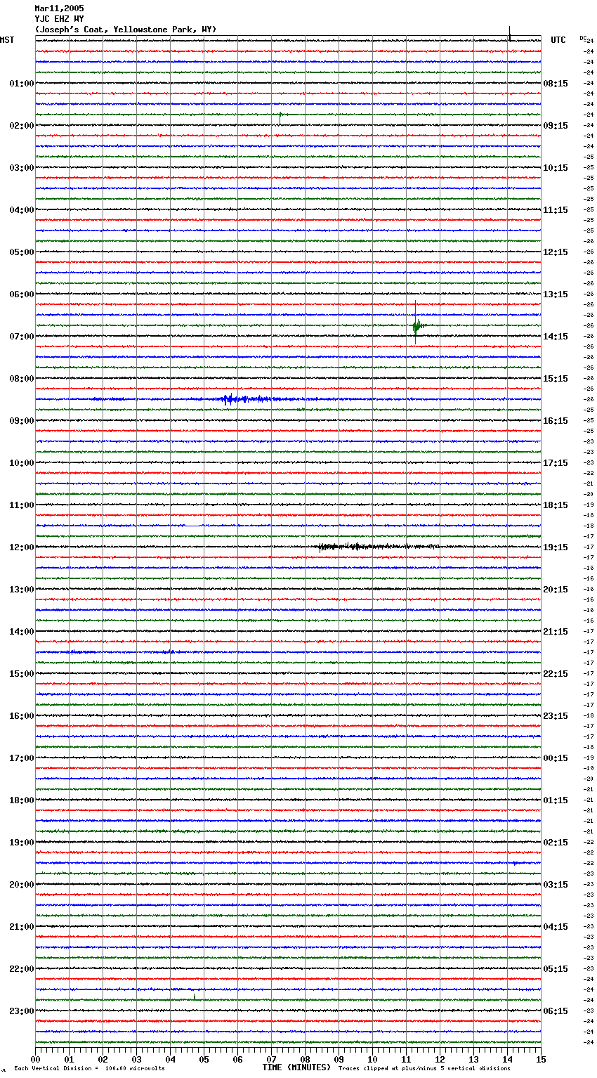The width and height of the screenshot is (597, 1078).
Task: Click the UTC timezone header
Action: (x=558, y=40)
